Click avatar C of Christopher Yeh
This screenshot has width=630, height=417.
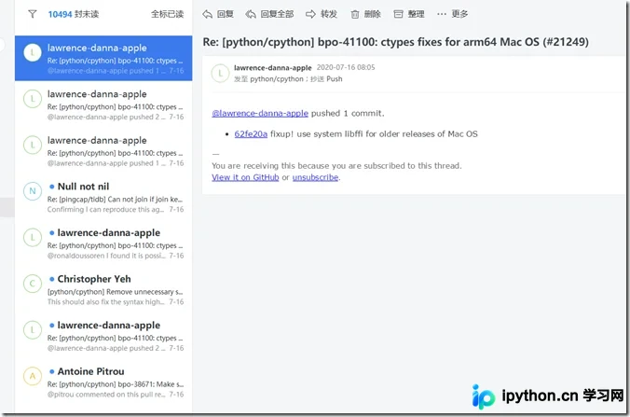[33, 284]
